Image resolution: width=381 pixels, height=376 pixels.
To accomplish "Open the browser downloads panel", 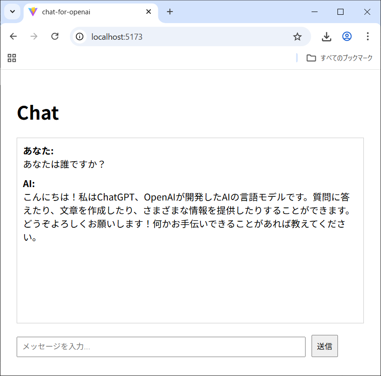I will click(326, 36).
